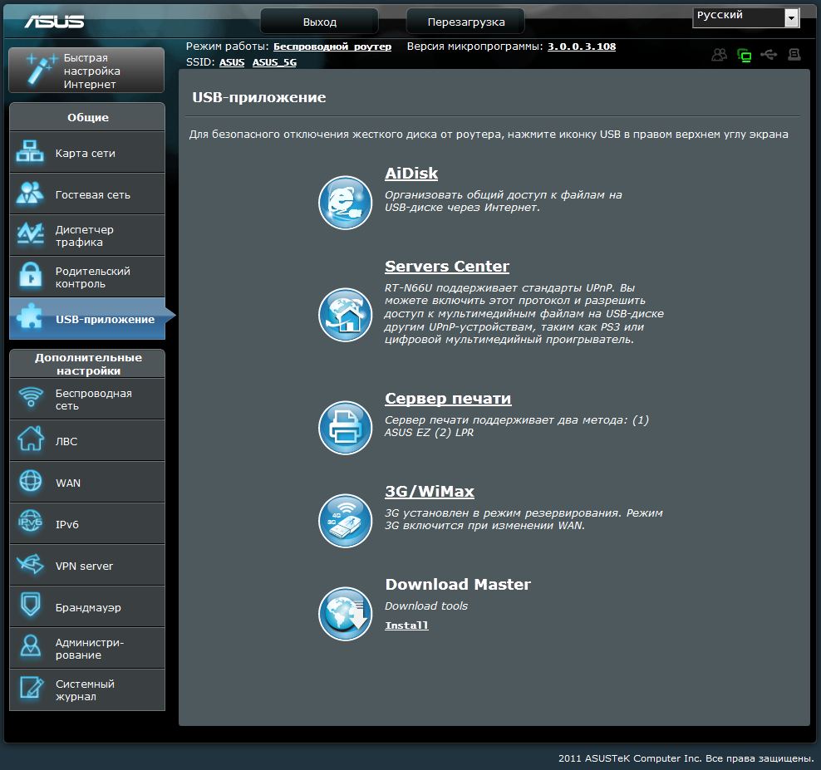Click the ASUS logo

pyautogui.click(x=55, y=22)
